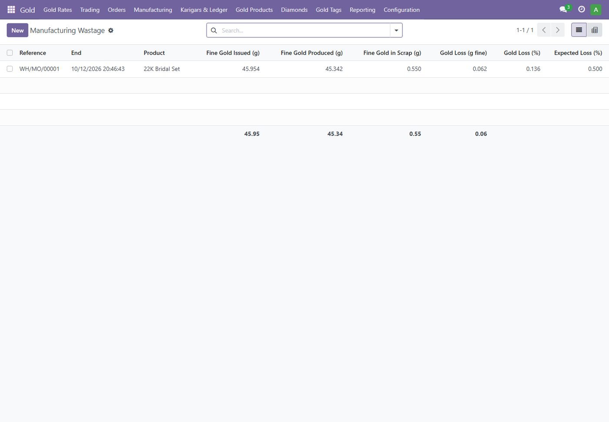Select all records with header checkbox
The image size is (609, 422).
10,53
